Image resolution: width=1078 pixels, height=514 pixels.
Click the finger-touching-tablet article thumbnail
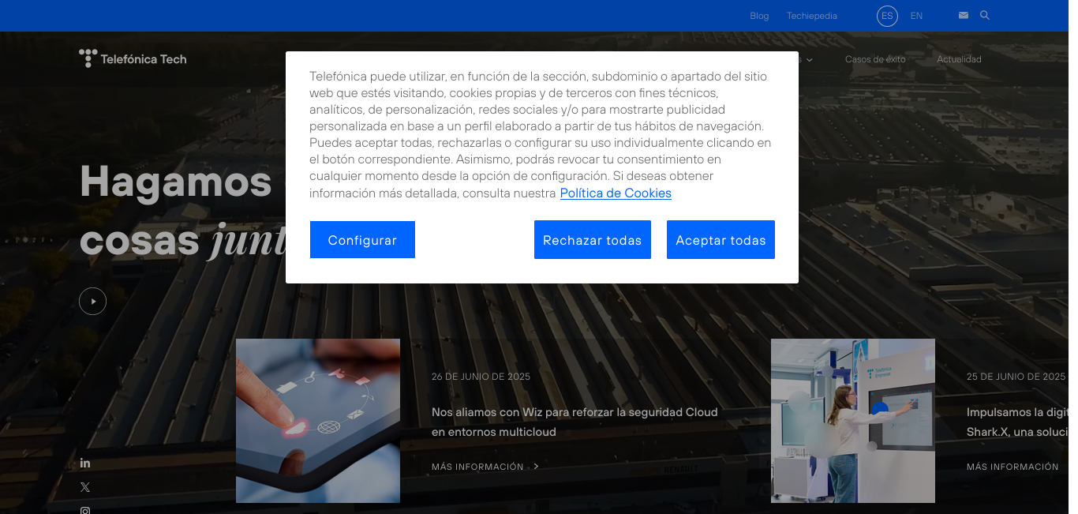point(318,420)
